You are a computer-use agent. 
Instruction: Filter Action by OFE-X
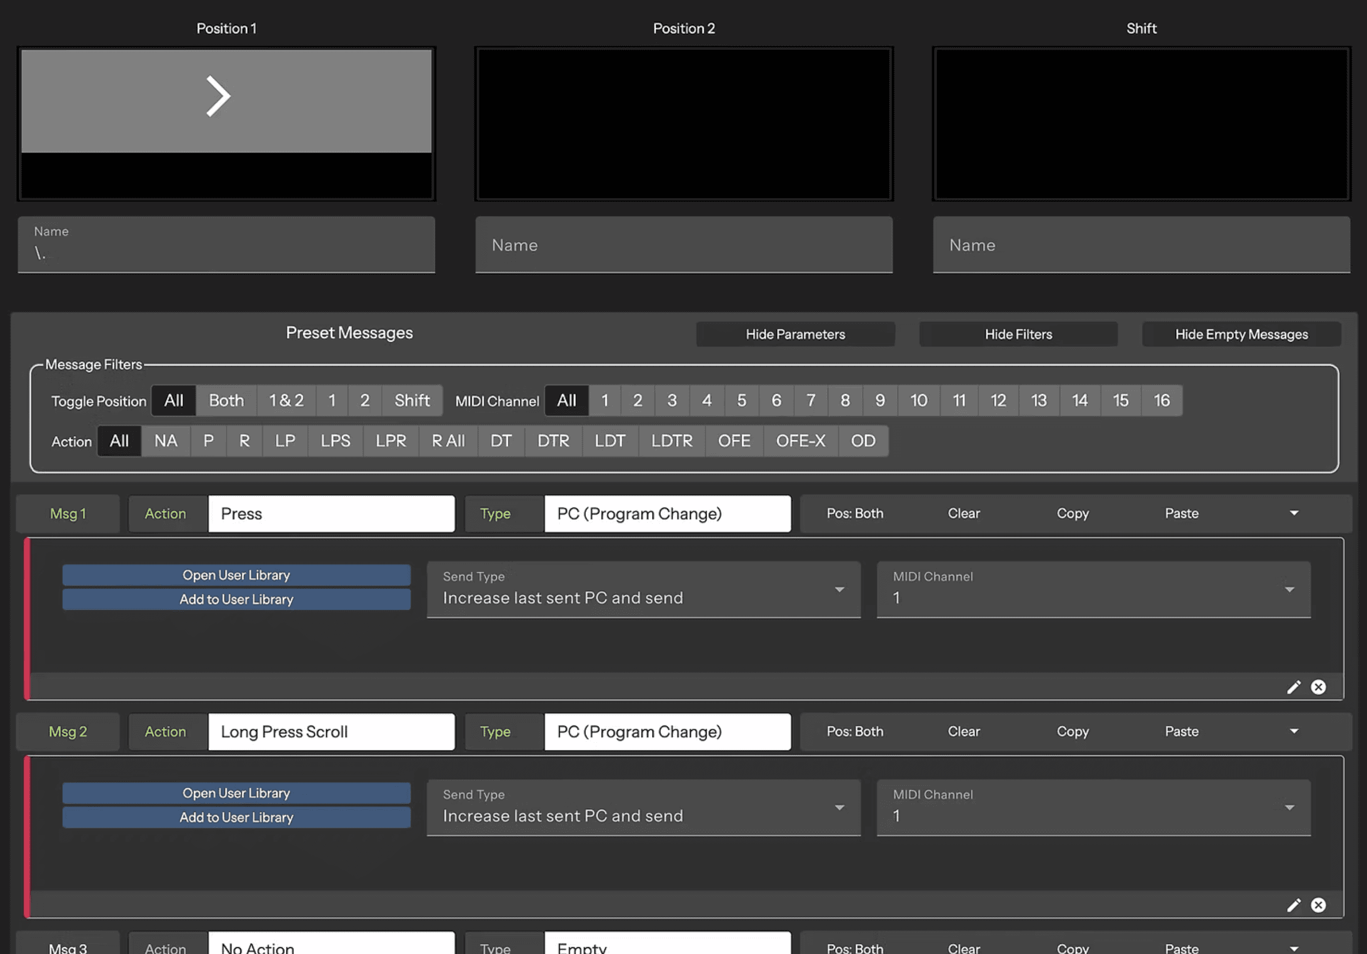(800, 441)
